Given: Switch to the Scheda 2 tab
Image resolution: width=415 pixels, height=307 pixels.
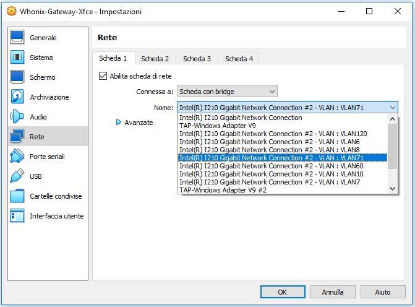Looking at the screenshot, I should click(155, 59).
